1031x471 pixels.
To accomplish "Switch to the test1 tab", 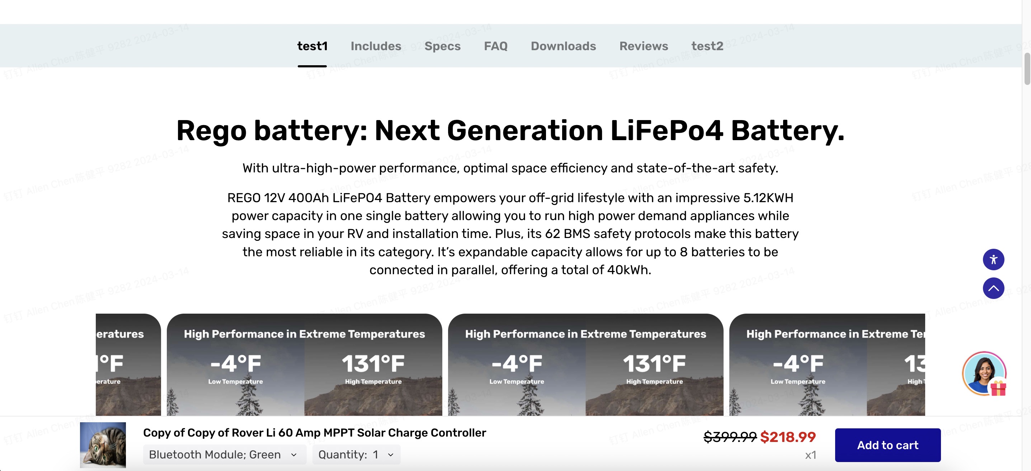I will coord(312,46).
